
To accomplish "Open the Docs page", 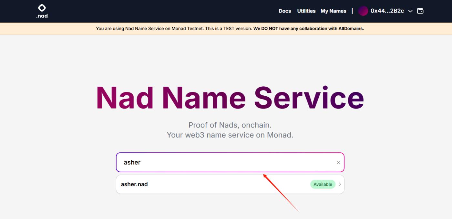I will pos(285,11).
